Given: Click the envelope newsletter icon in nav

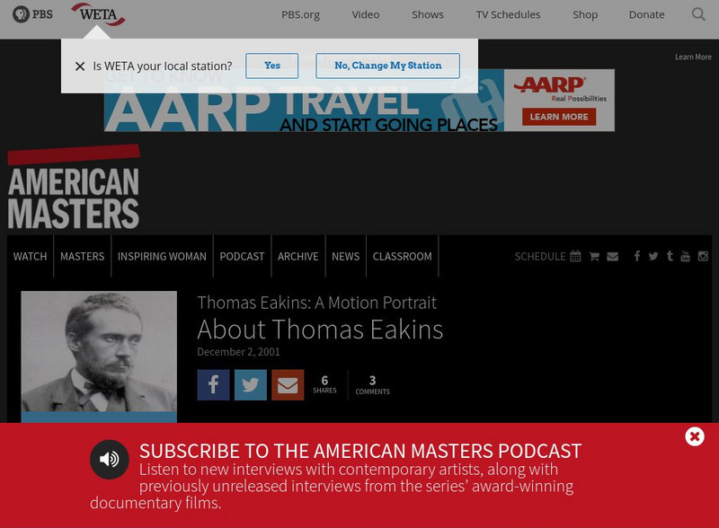Looking at the screenshot, I should (x=613, y=256).
